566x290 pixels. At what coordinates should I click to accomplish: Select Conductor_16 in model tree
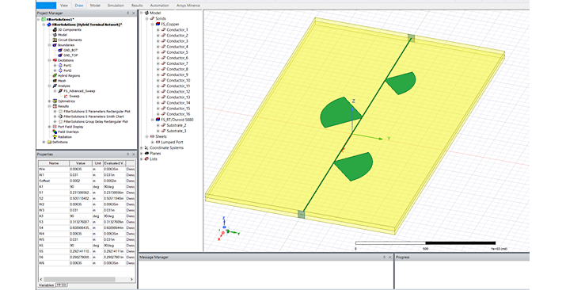(x=178, y=114)
